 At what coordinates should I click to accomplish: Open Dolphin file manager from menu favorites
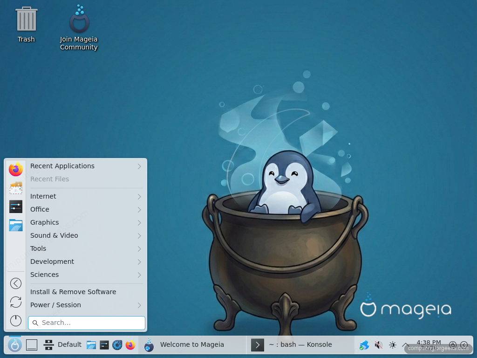(15, 225)
